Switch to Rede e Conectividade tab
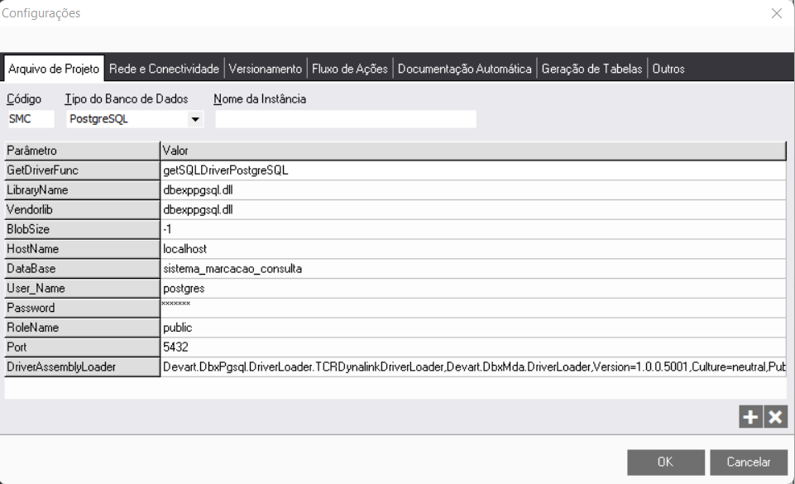Image resolution: width=795 pixels, height=484 pixels. coord(164,69)
